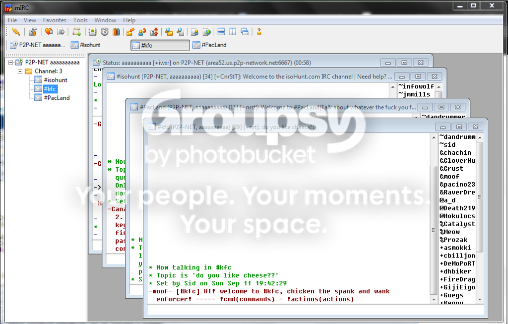Switch to the P2P-NET status switchbar button
508x324 pixels.
point(38,45)
